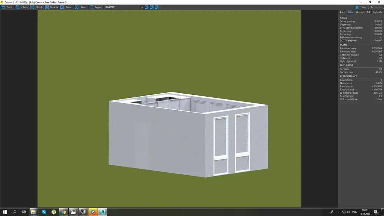Stop the current render
The image size is (384, 216).
[361, 7]
